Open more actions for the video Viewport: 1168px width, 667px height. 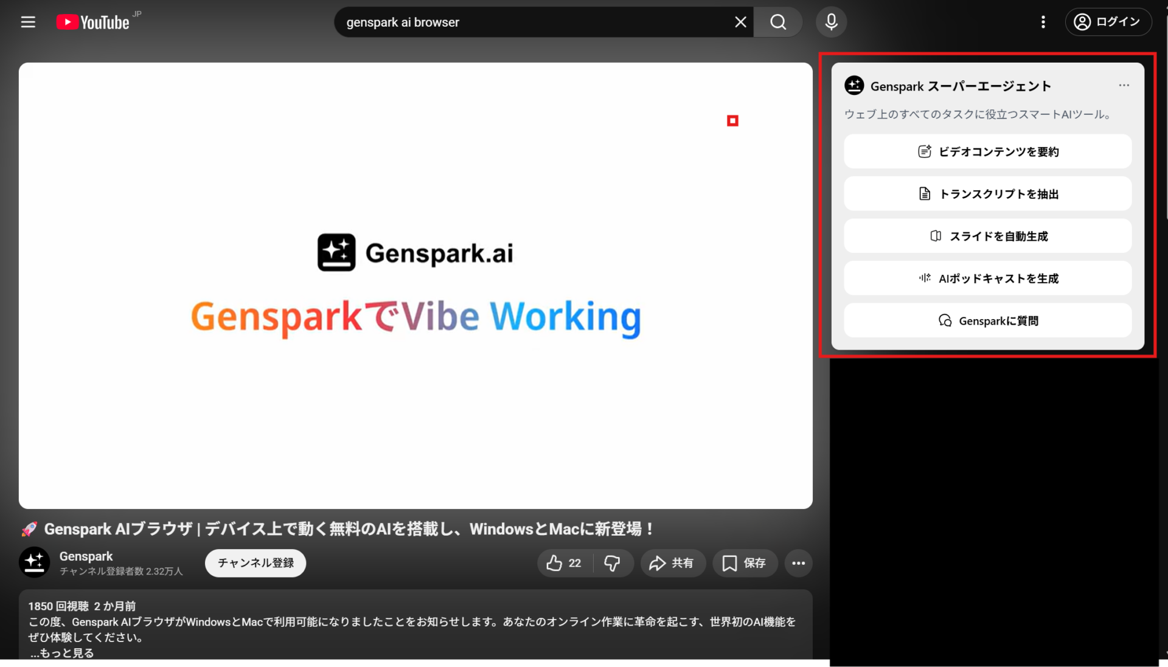798,563
